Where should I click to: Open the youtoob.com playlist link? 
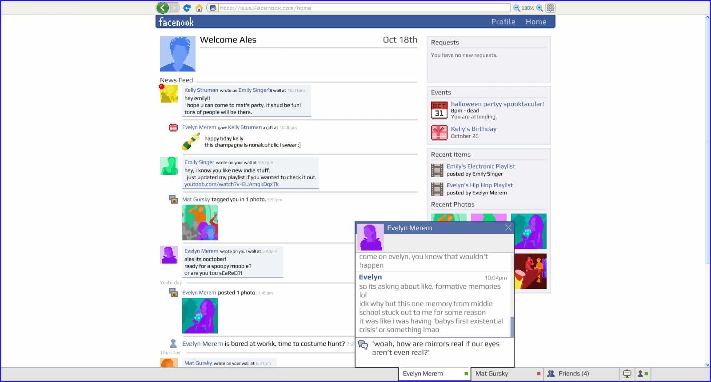tap(232, 185)
